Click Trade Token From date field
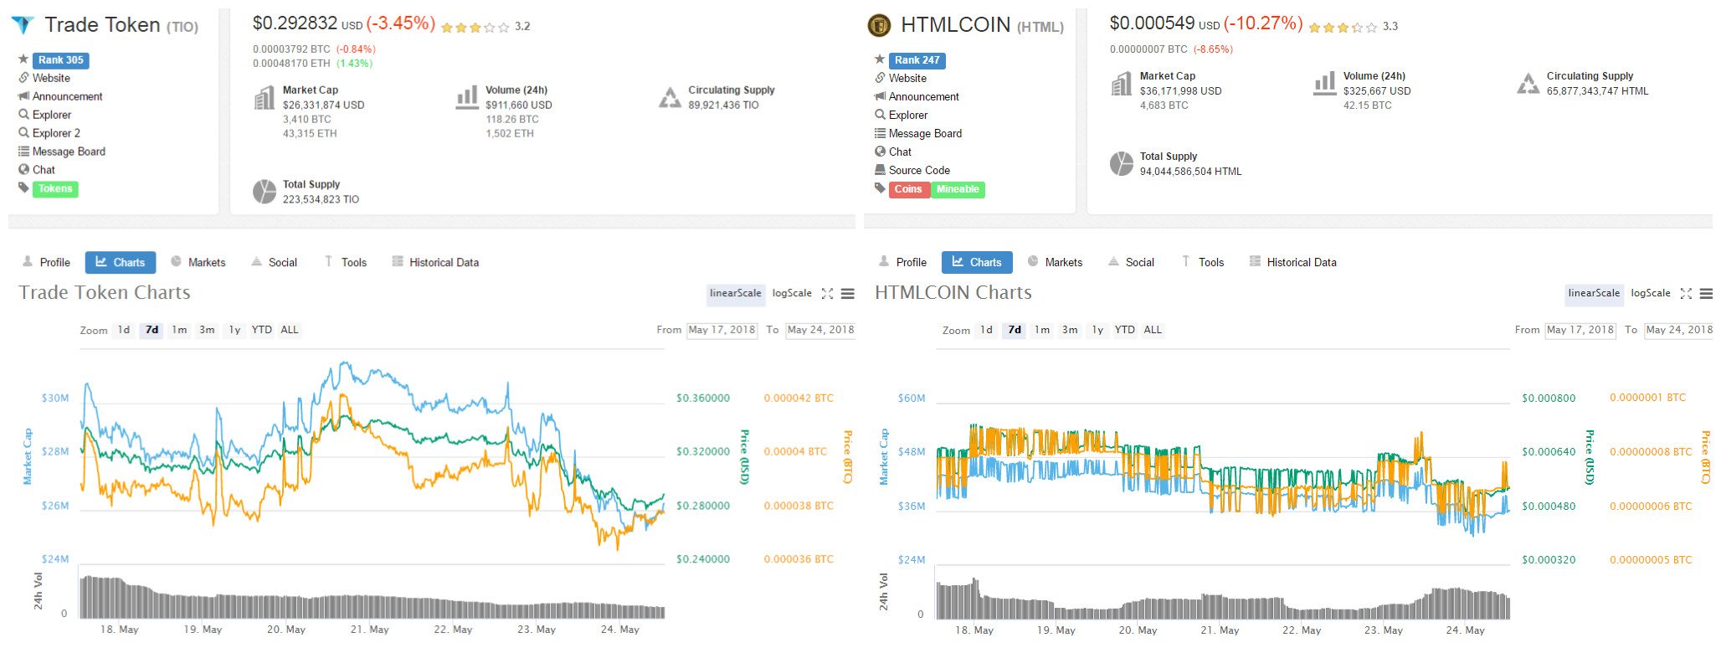The height and width of the screenshot is (648, 1721). (x=722, y=330)
